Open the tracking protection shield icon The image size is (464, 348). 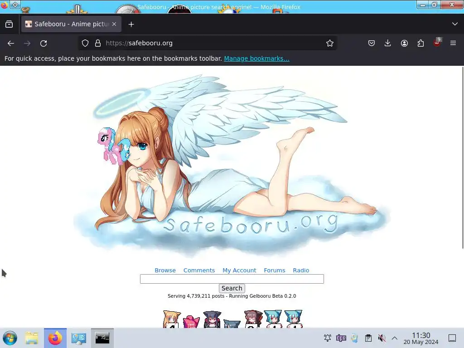(x=85, y=43)
